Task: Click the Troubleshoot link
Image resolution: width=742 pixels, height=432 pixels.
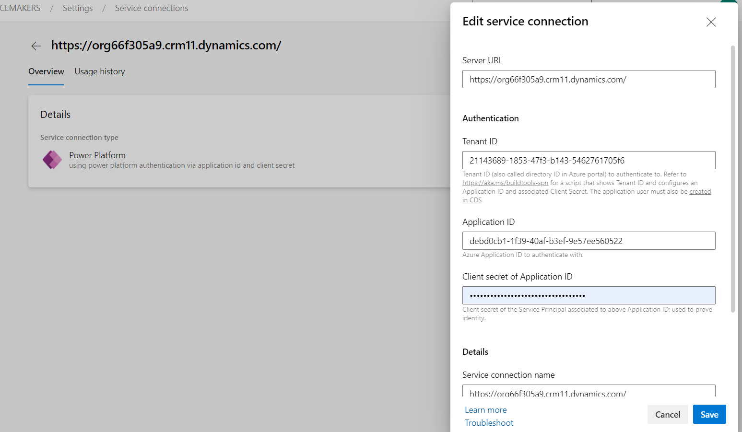Action: tap(489, 422)
